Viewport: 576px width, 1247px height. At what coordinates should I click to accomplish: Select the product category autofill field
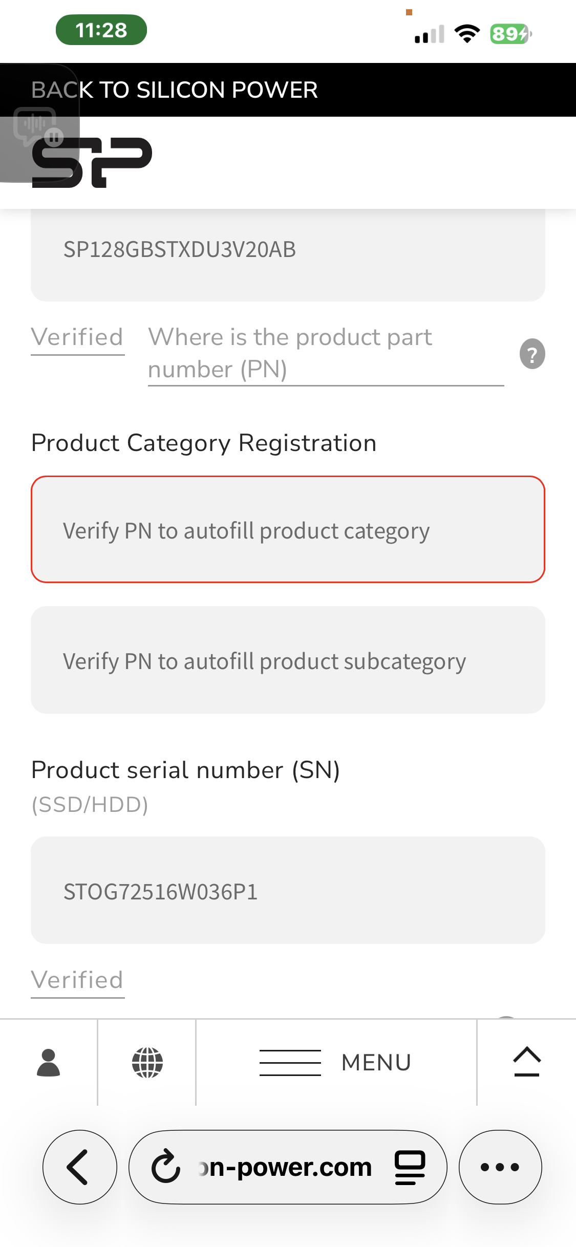click(288, 530)
